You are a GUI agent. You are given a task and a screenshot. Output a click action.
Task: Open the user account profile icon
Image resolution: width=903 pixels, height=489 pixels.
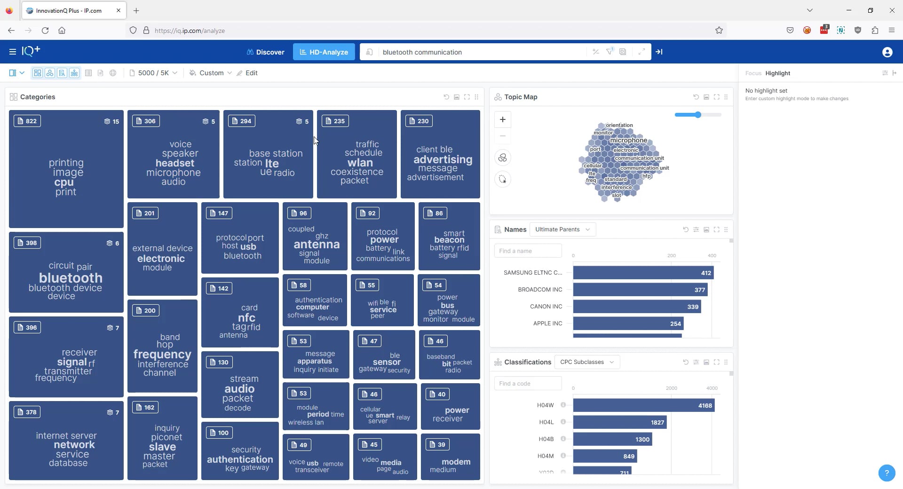(887, 52)
